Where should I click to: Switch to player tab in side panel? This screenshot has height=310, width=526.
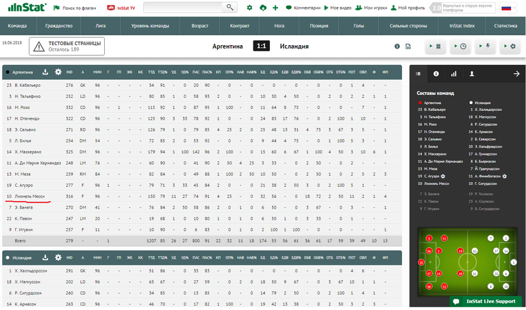[x=472, y=74]
